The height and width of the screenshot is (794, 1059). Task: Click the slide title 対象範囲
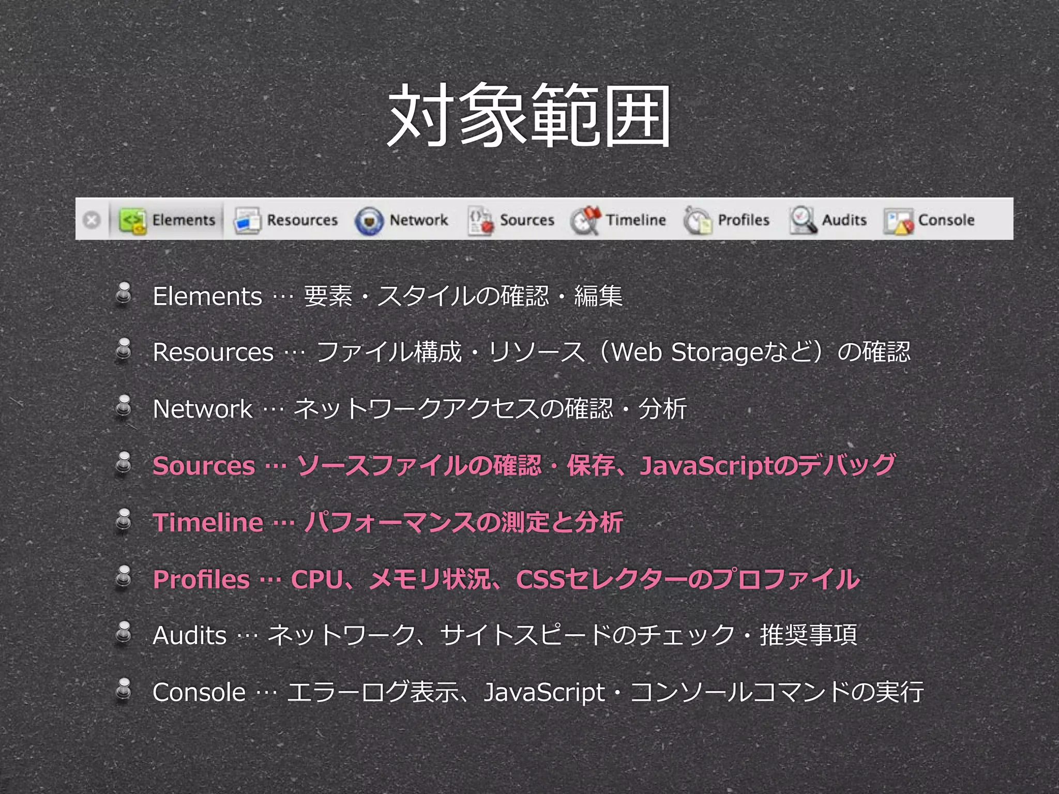point(529,115)
